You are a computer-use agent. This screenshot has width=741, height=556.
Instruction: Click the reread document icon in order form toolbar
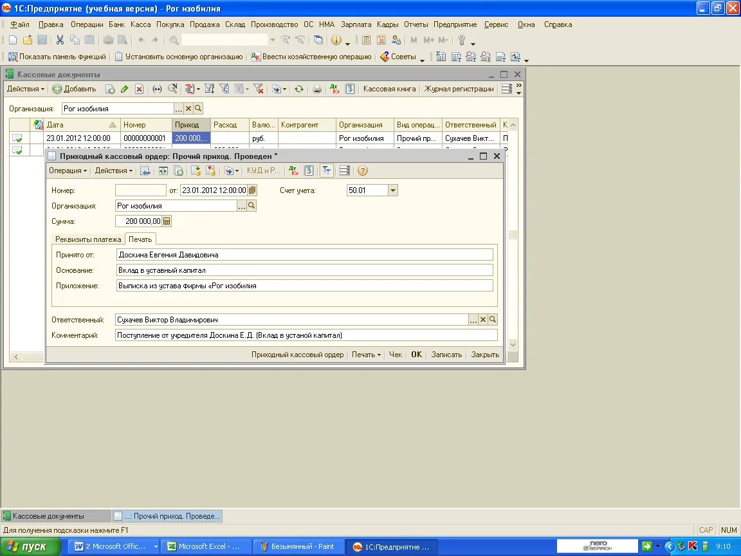pos(163,171)
